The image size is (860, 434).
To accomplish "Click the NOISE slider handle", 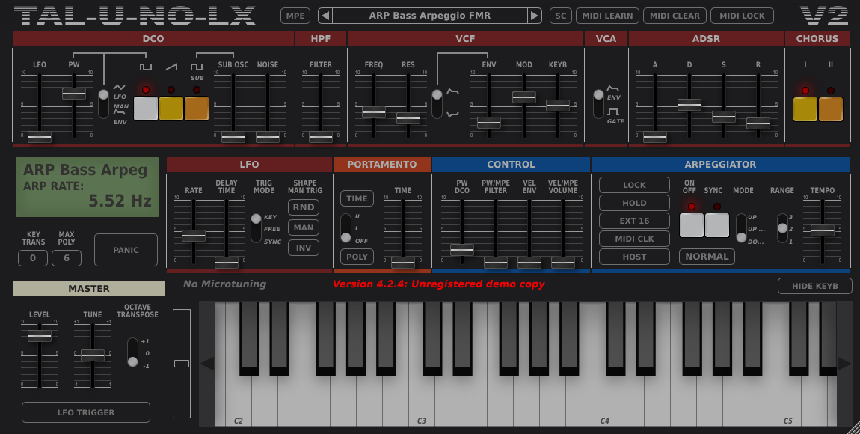I will pos(268,137).
